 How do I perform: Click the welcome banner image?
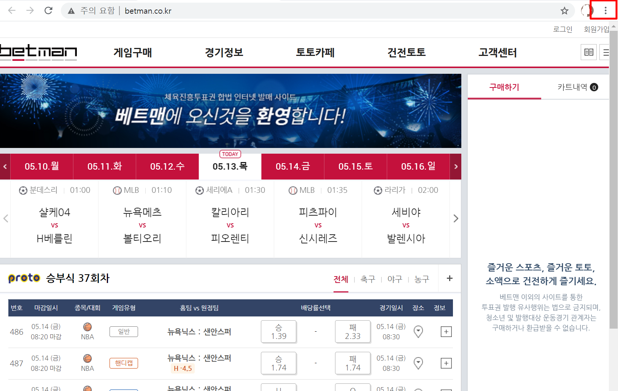click(x=230, y=111)
